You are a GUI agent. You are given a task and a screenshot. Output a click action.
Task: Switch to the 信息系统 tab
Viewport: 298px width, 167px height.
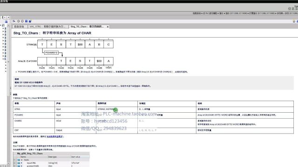tap(19, 27)
